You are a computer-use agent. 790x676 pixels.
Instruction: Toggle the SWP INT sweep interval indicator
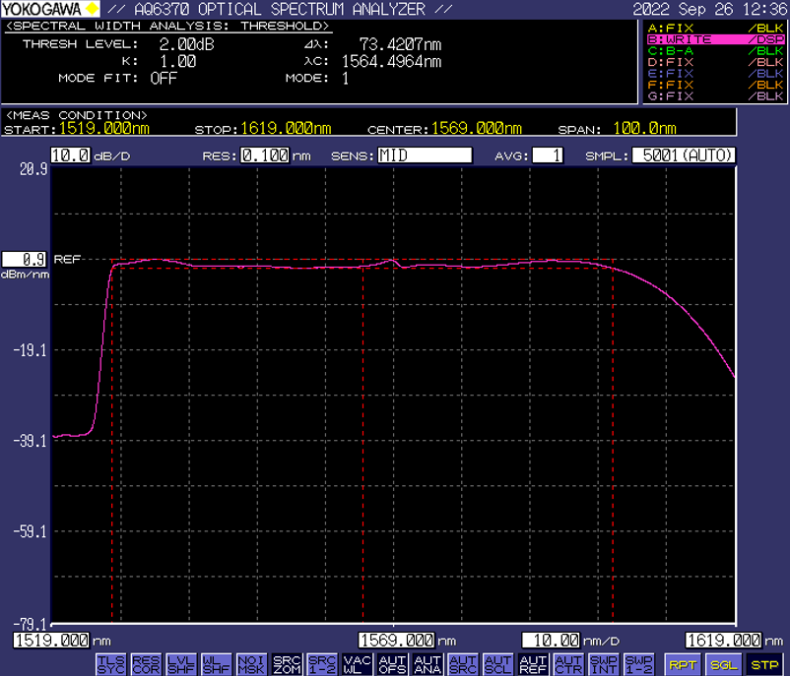603,664
